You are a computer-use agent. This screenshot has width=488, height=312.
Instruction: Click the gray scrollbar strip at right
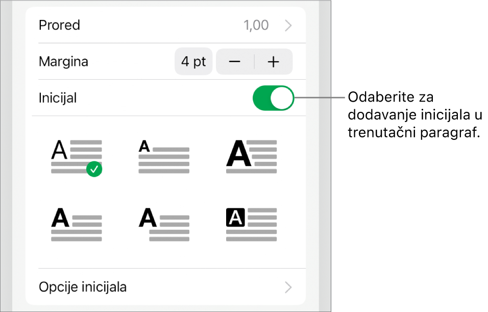point(325,156)
